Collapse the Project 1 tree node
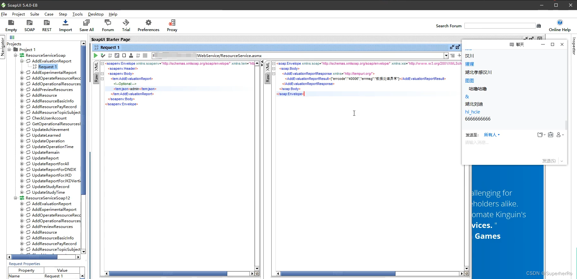This screenshot has width=577, height=279. click(x=9, y=49)
